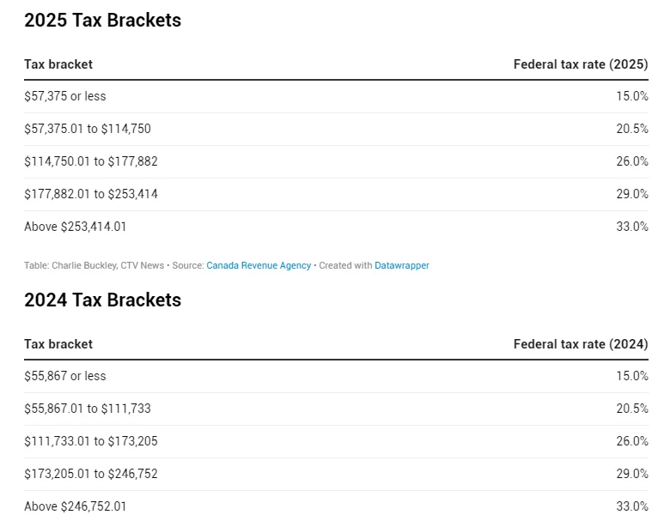The width and height of the screenshot is (664, 521).
Task: Click the "Above $246,752.01" bracket cell
Action: tap(76, 507)
